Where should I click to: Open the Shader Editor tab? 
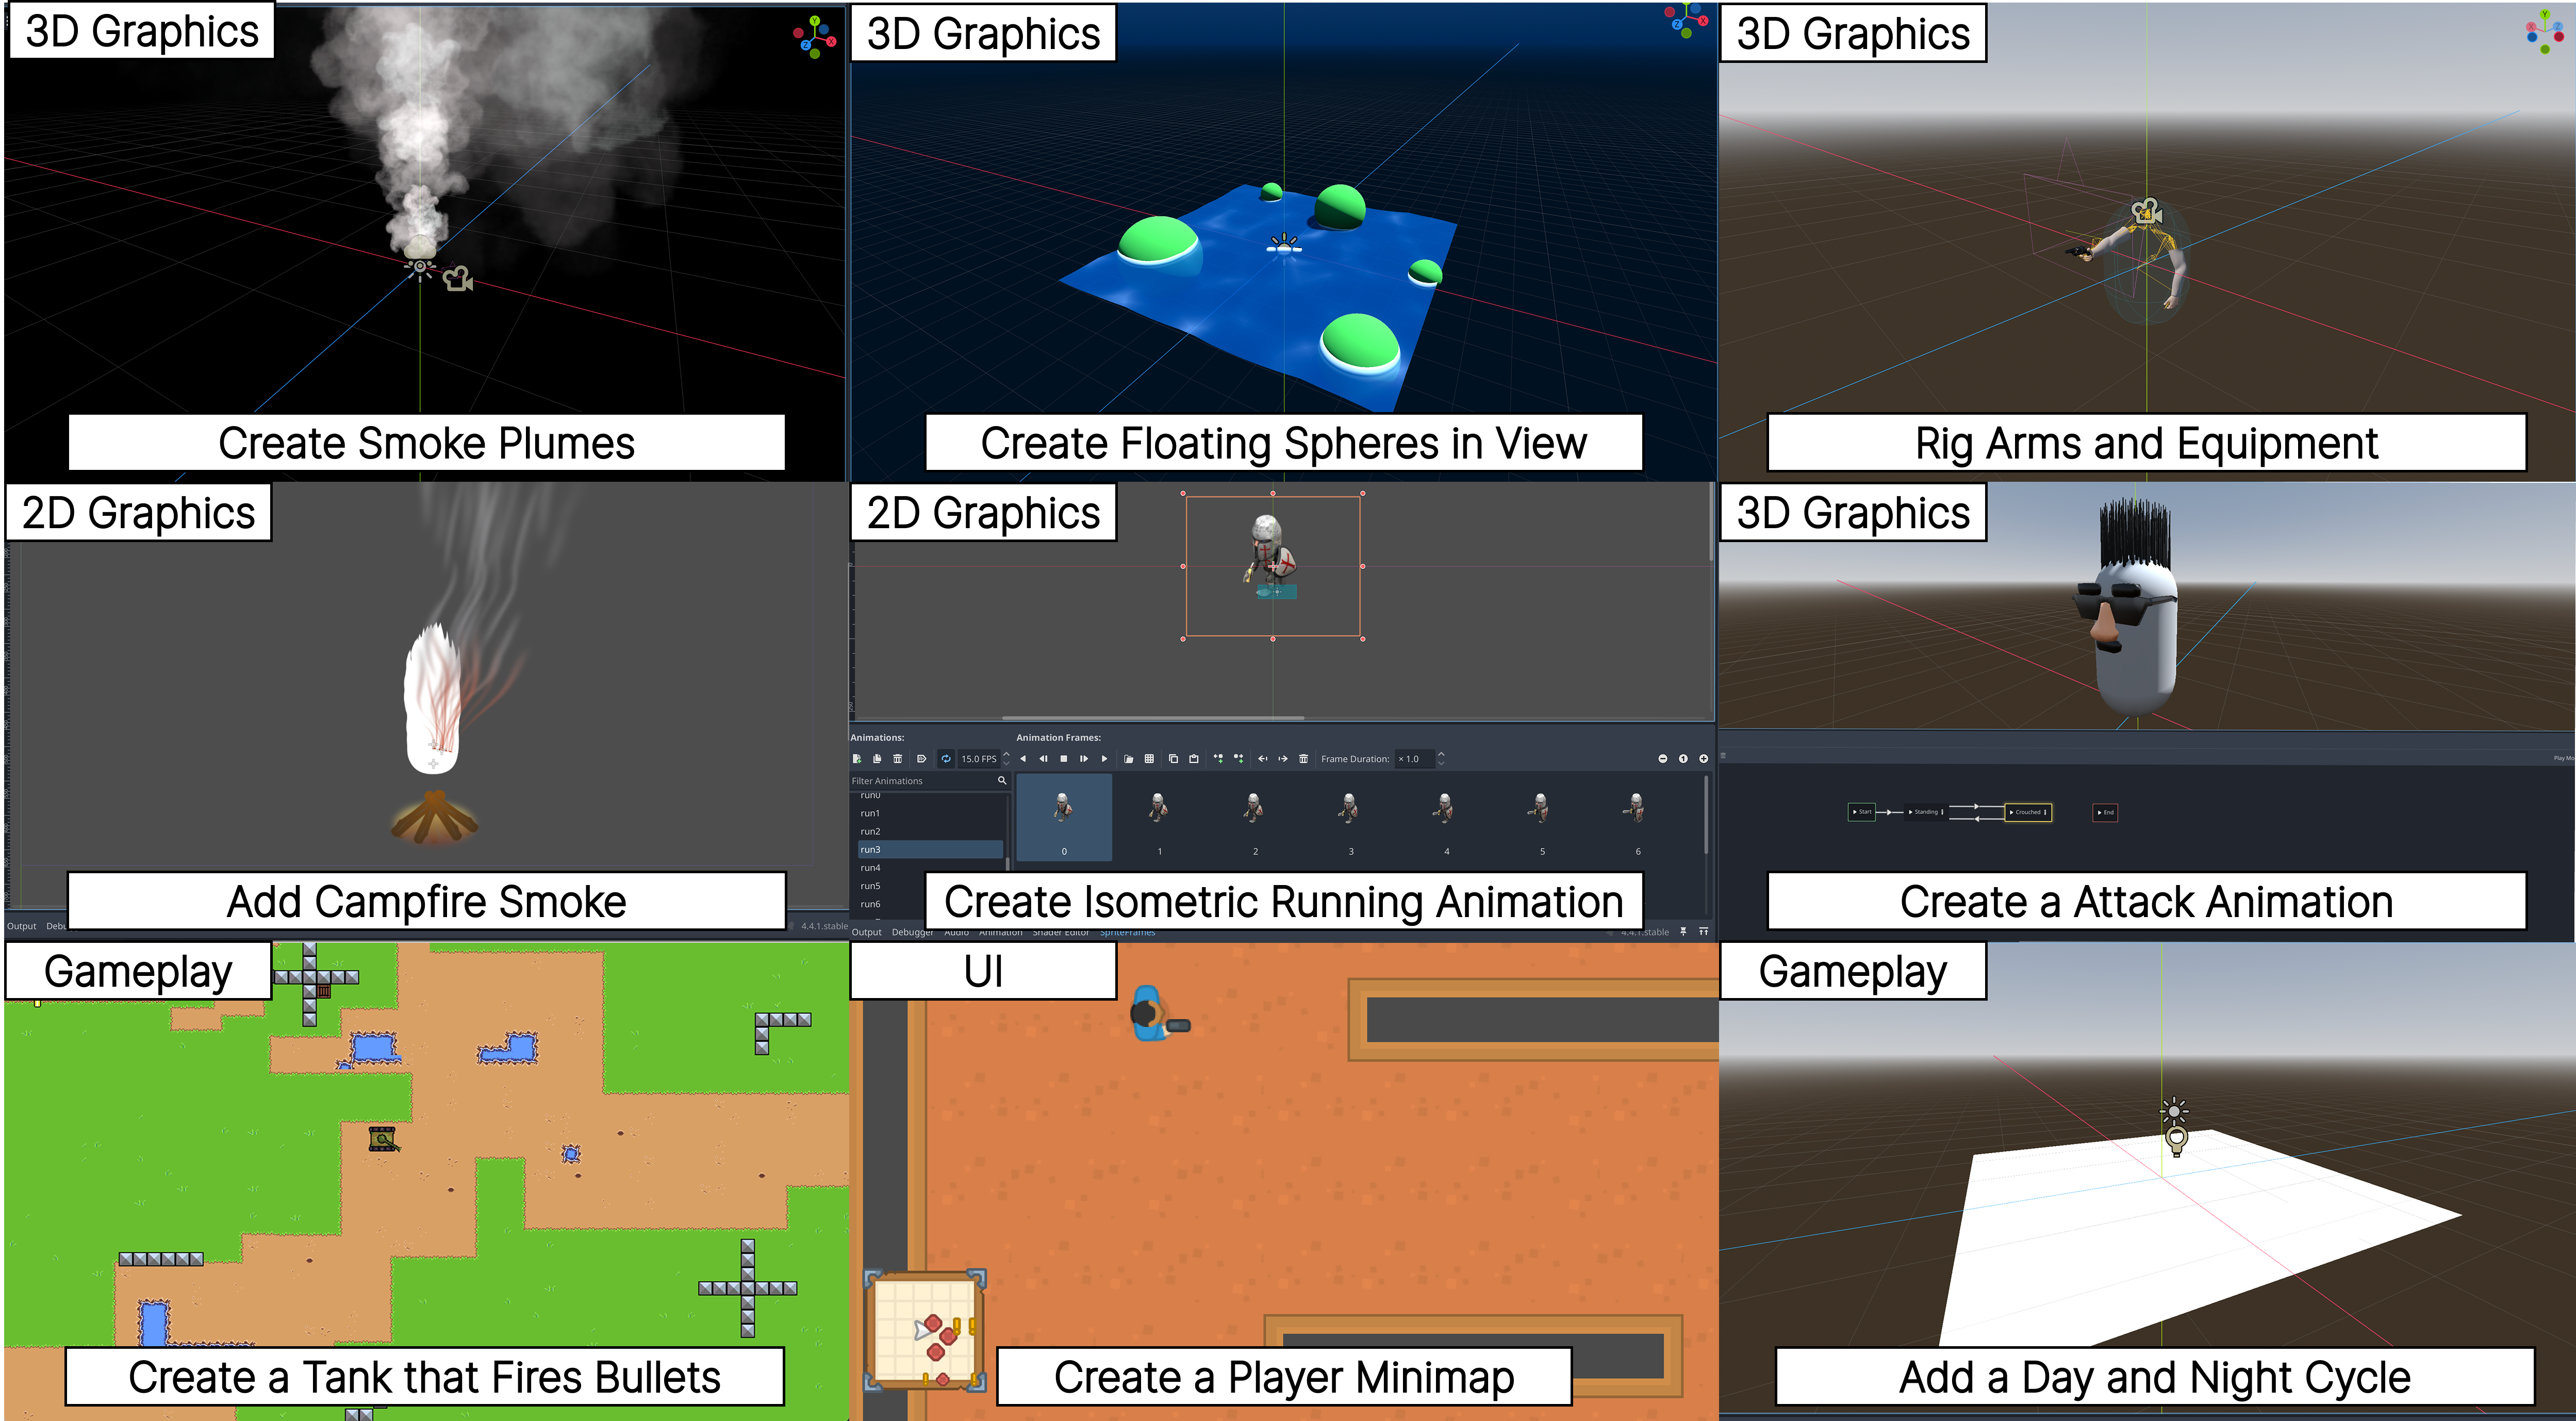1062,932
